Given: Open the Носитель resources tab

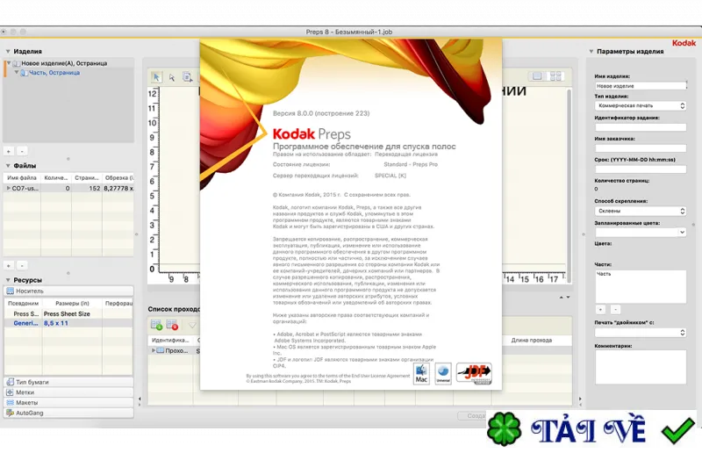Looking at the screenshot, I should click(68, 291).
